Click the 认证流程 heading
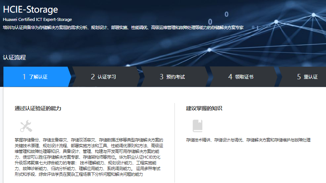Screen dimensions: 326x183 [x=15, y=57]
